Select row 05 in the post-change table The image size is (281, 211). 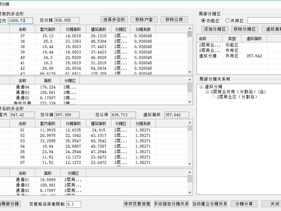[x=23, y=152]
